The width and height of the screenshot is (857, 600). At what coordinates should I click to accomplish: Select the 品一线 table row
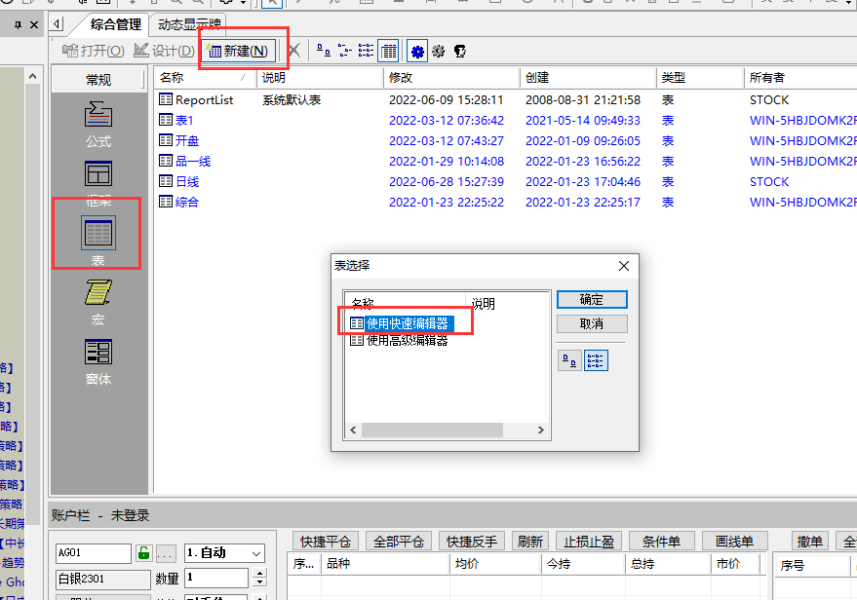click(506, 161)
